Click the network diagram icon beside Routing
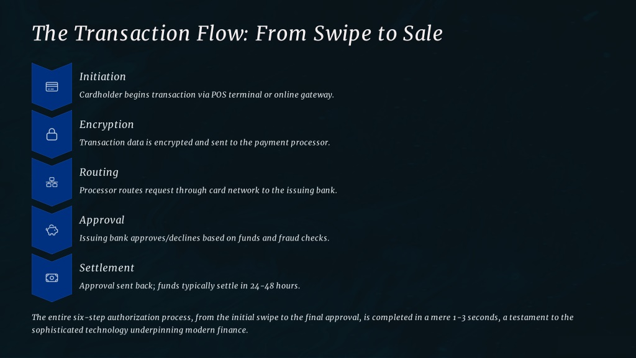 tap(52, 182)
